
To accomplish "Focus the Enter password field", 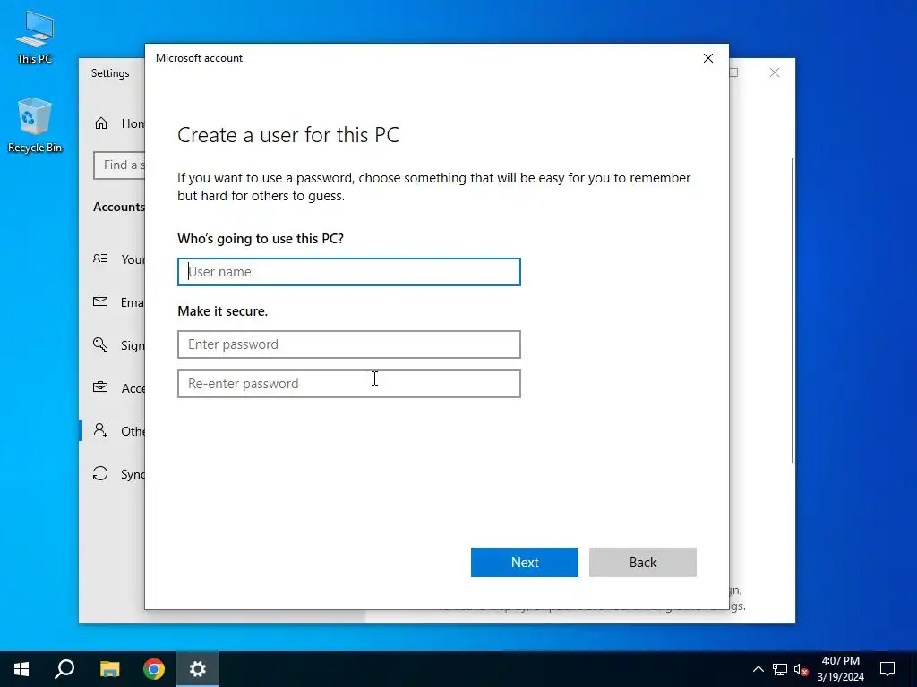I will coord(348,344).
